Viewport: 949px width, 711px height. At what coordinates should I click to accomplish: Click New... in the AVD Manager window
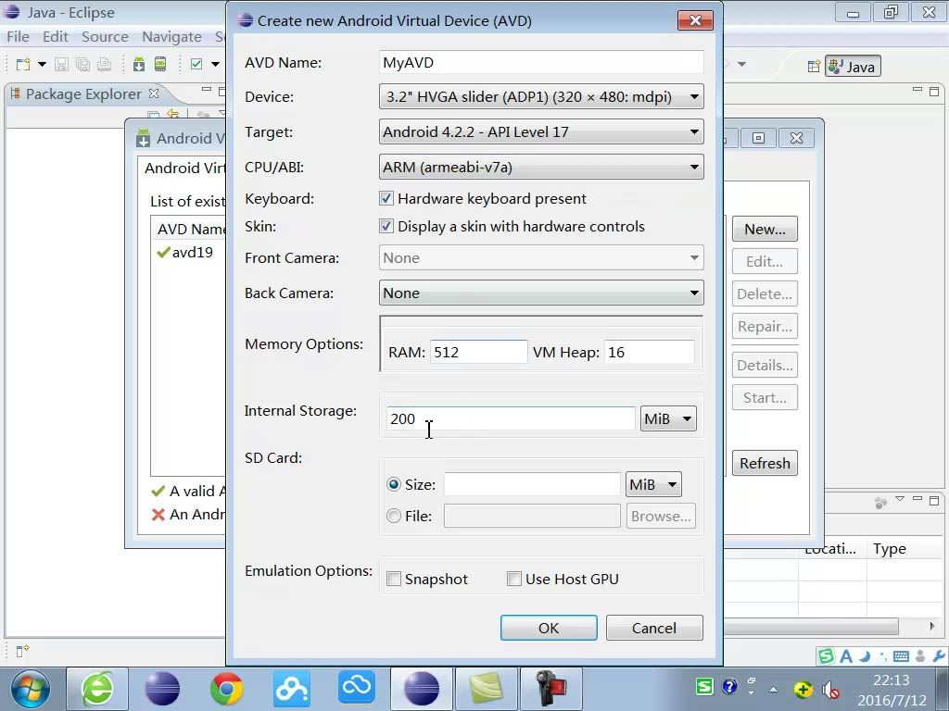[x=765, y=230]
